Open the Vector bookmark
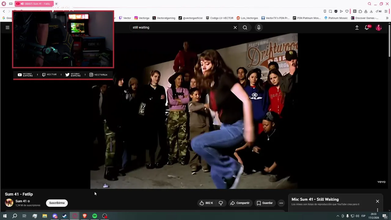 [125, 18]
